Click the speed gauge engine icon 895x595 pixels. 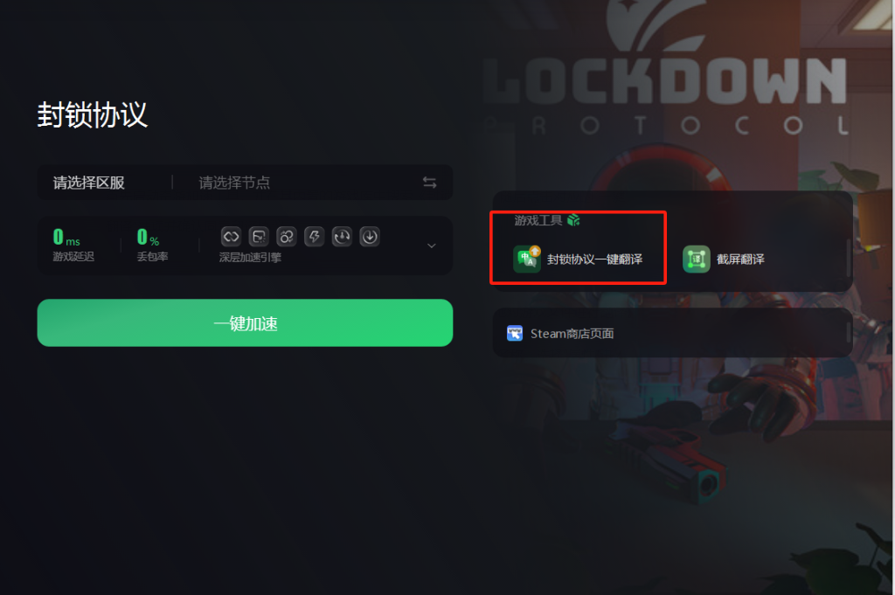click(x=342, y=236)
